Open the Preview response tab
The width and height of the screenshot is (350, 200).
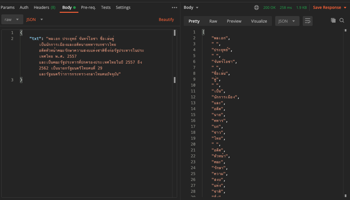234,21
